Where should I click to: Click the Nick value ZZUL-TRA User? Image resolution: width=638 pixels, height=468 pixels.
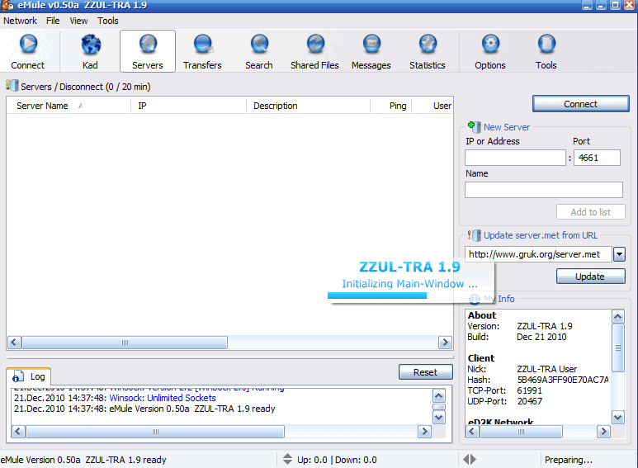pos(547,369)
